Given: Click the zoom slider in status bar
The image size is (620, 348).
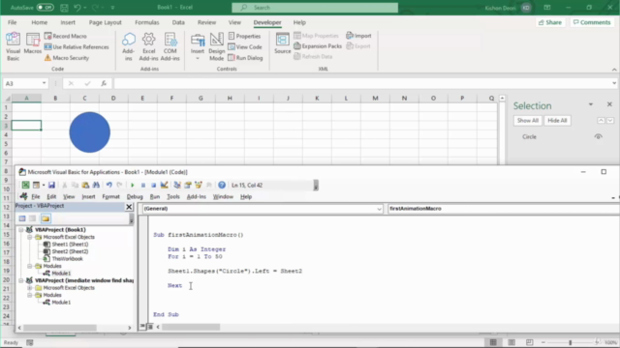Looking at the screenshot, I should tap(571, 342).
